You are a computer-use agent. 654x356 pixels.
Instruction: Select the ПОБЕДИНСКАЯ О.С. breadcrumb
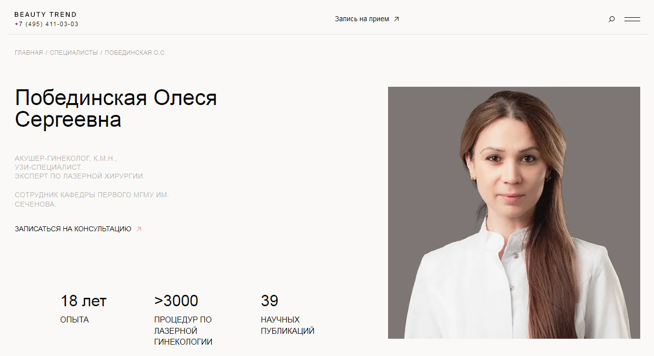[135, 52]
